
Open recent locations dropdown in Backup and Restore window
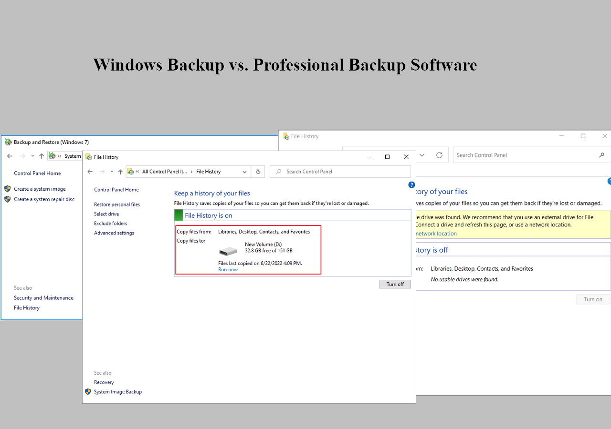[32, 156]
